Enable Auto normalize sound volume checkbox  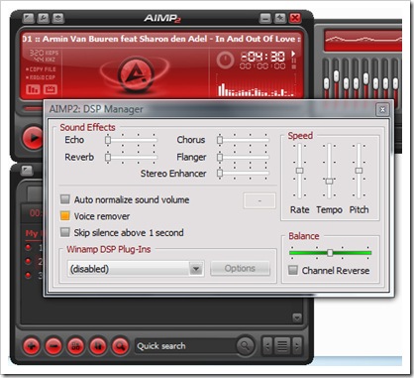pos(65,199)
